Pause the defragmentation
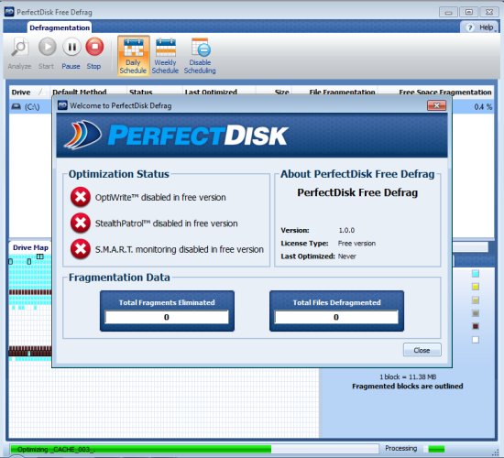Image resolution: width=504 pixels, height=458 pixels. (x=71, y=47)
